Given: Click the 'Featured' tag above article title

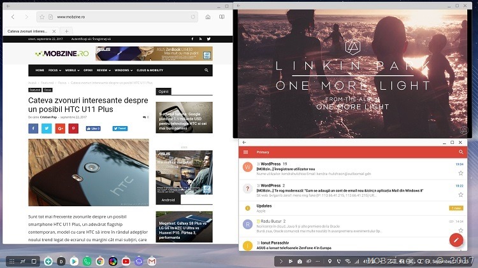Looking at the screenshot, I should coord(35,90).
